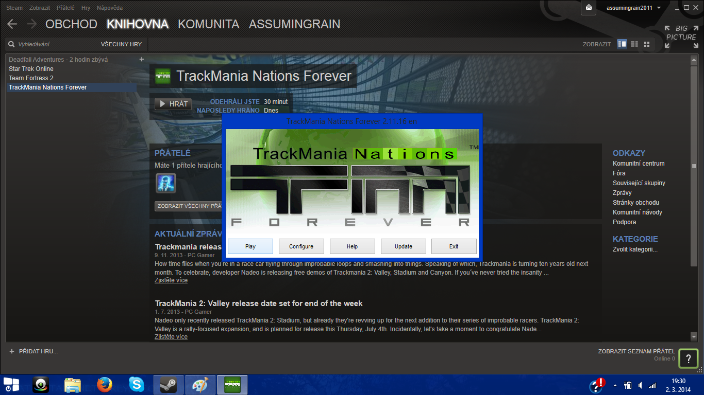Image resolution: width=704 pixels, height=395 pixels.
Task: Click Update in the TrackMania launcher
Action: pyautogui.click(x=404, y=246)
